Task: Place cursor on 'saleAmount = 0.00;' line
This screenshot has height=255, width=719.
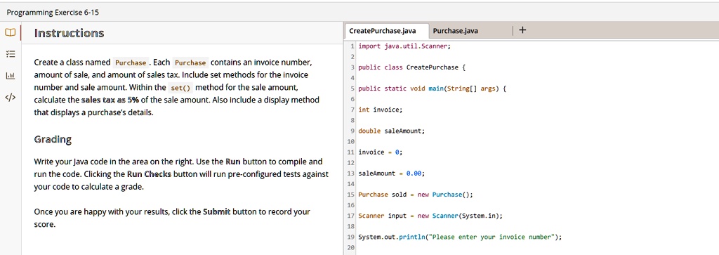Action: [392, 174]
